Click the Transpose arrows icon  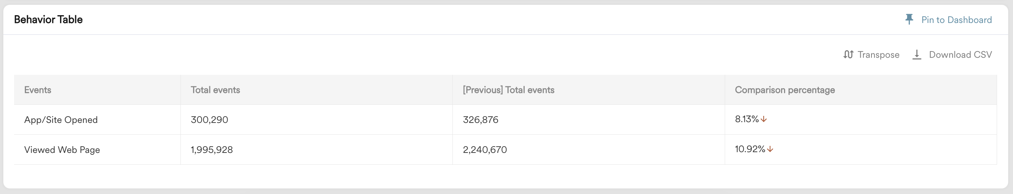coord(848,54)
